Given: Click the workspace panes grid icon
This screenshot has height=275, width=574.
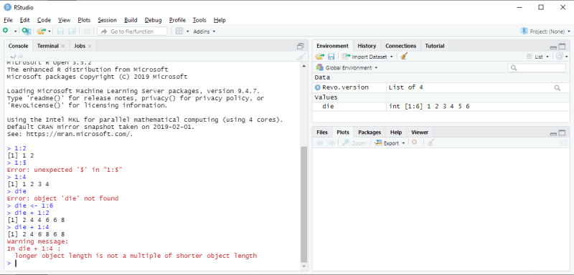Looking at the screenshot, I should (x=179, y=32).
